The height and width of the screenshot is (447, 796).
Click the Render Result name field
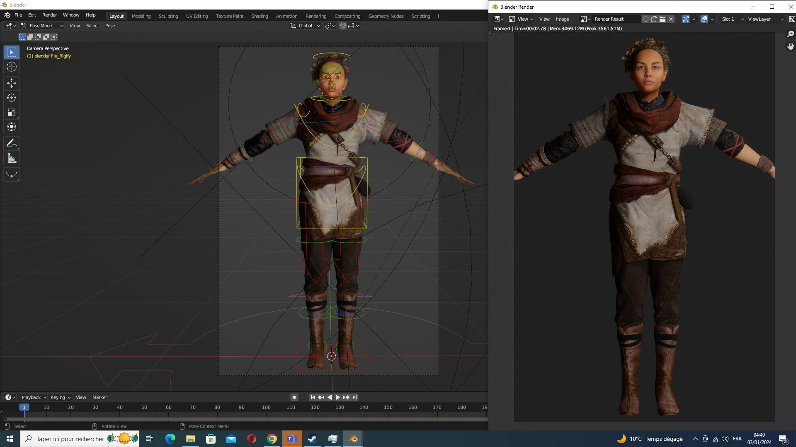617,19
